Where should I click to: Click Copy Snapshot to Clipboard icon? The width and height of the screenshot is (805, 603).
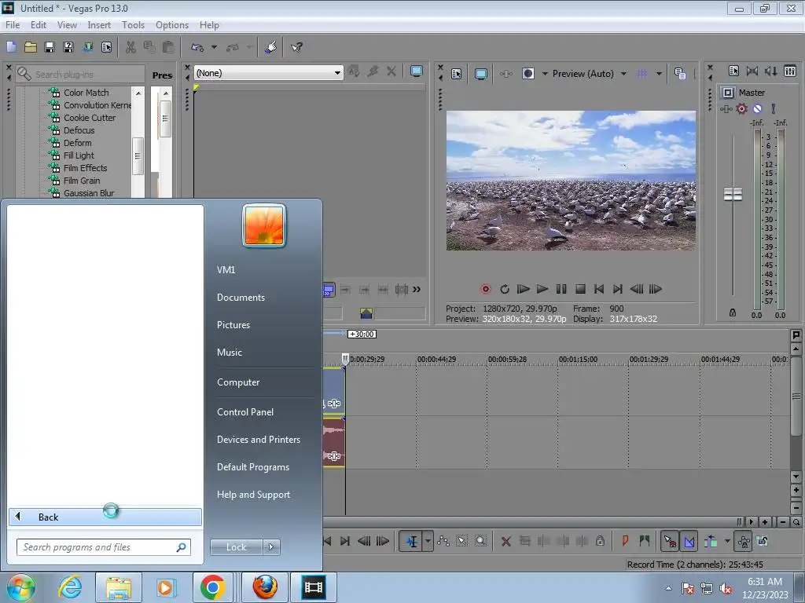pos(680,74)
